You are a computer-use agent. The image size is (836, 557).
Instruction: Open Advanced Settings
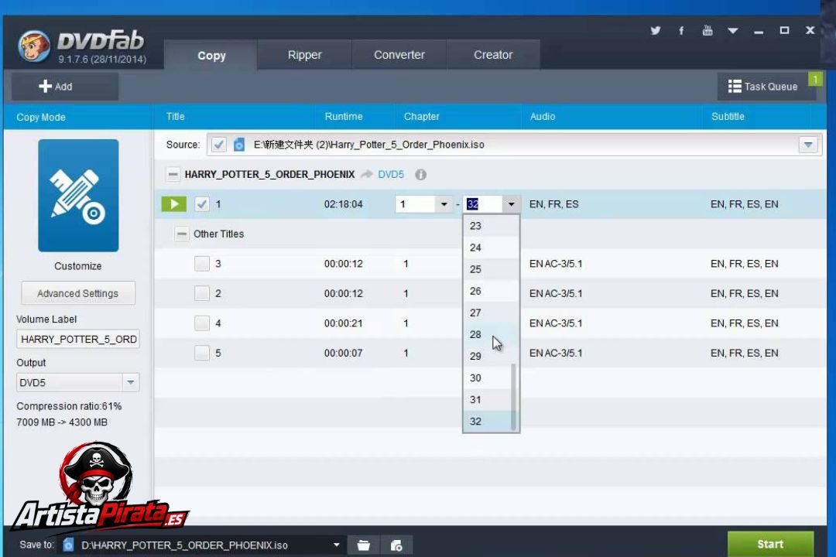click(78, 293)
